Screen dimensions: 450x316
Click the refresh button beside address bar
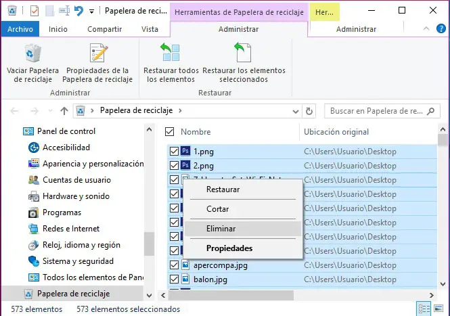[x=310, y=111]
